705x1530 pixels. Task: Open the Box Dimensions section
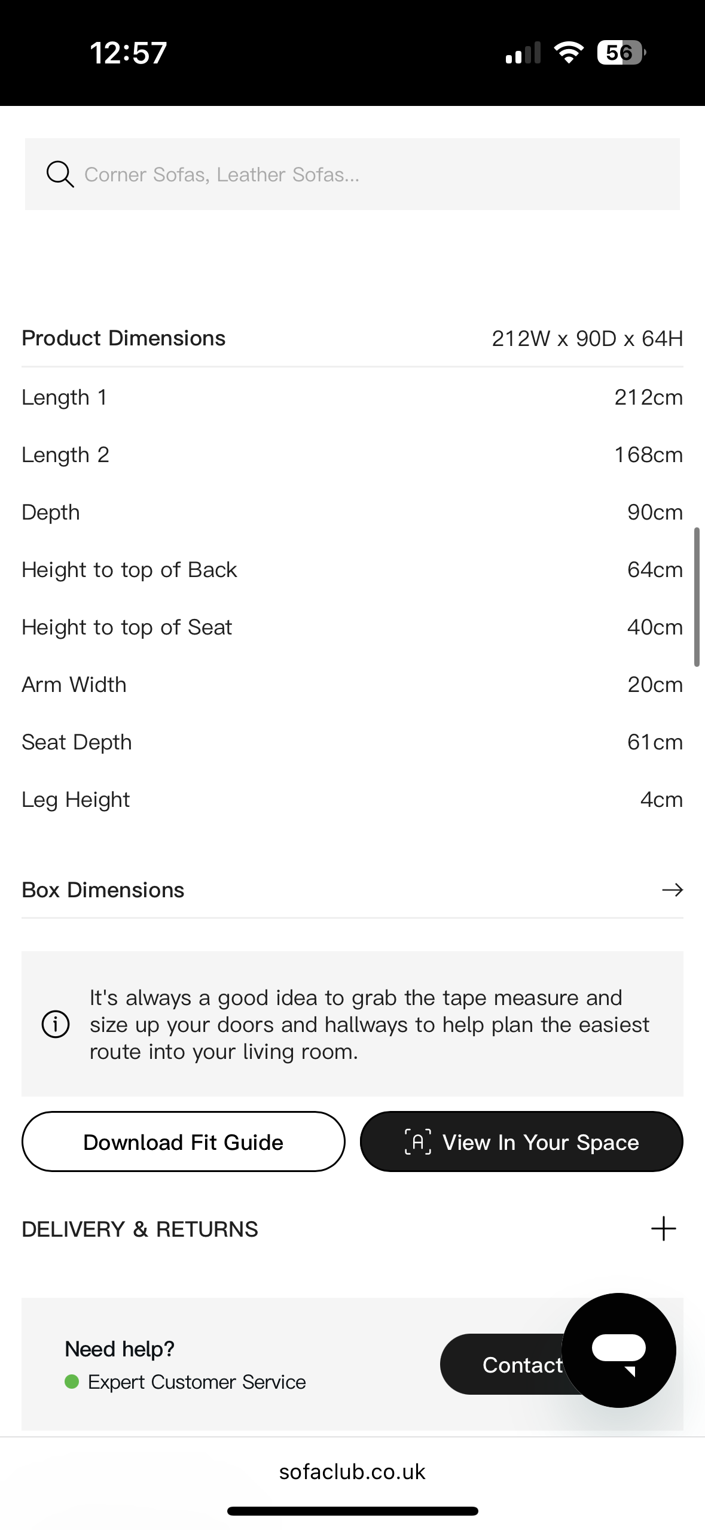click(103, 890)
